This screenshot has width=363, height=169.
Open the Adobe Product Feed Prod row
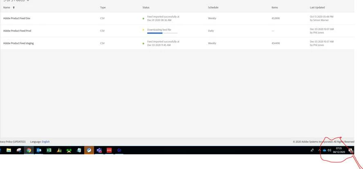click(177, 31)
